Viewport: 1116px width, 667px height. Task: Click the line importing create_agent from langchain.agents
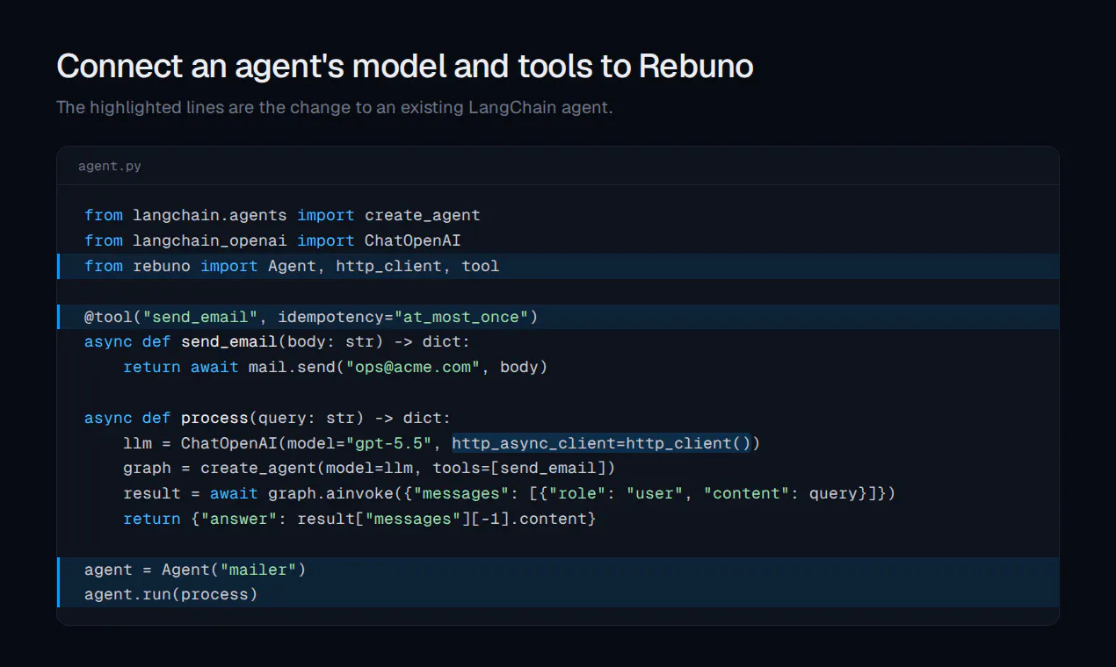[282, 215]
